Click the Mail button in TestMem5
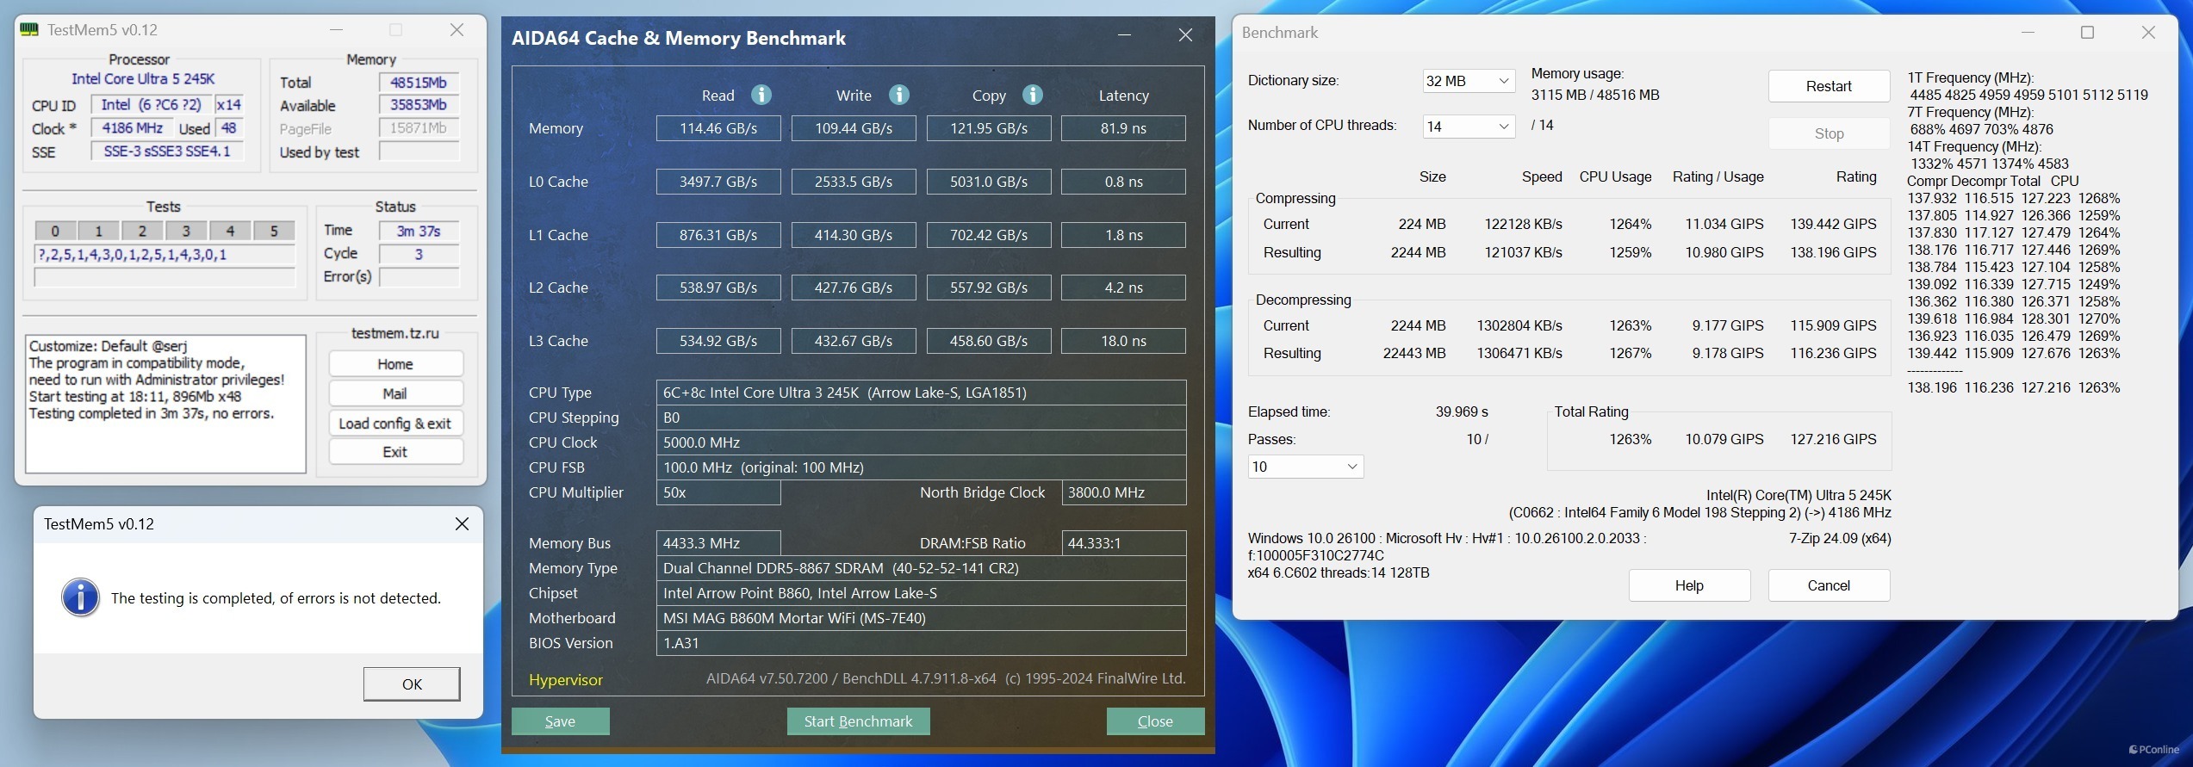This screenshot has height=767, width=2193. tap(395, 393)
